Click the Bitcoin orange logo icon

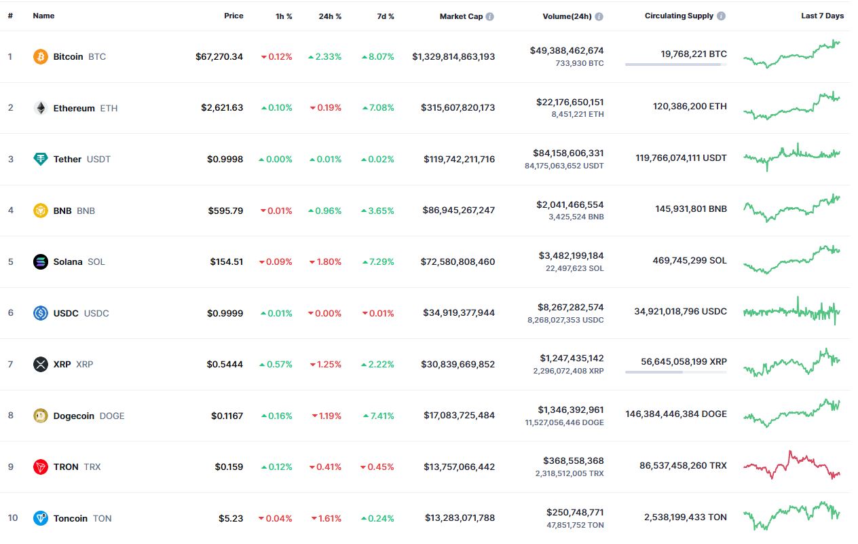click(41, 57)
